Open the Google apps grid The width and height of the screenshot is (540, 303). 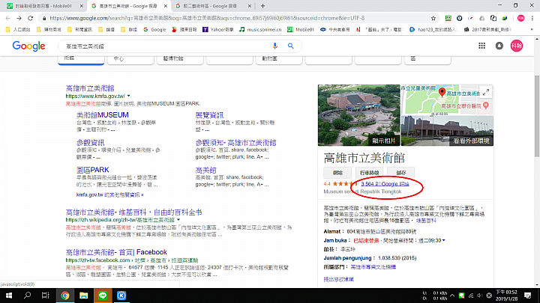point(481,46)
